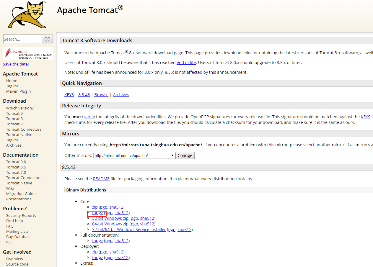Click the 'Binary Distributions' heading

pos(86,190)
